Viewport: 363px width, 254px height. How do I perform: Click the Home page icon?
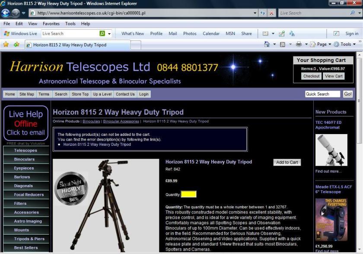[267, 44]
